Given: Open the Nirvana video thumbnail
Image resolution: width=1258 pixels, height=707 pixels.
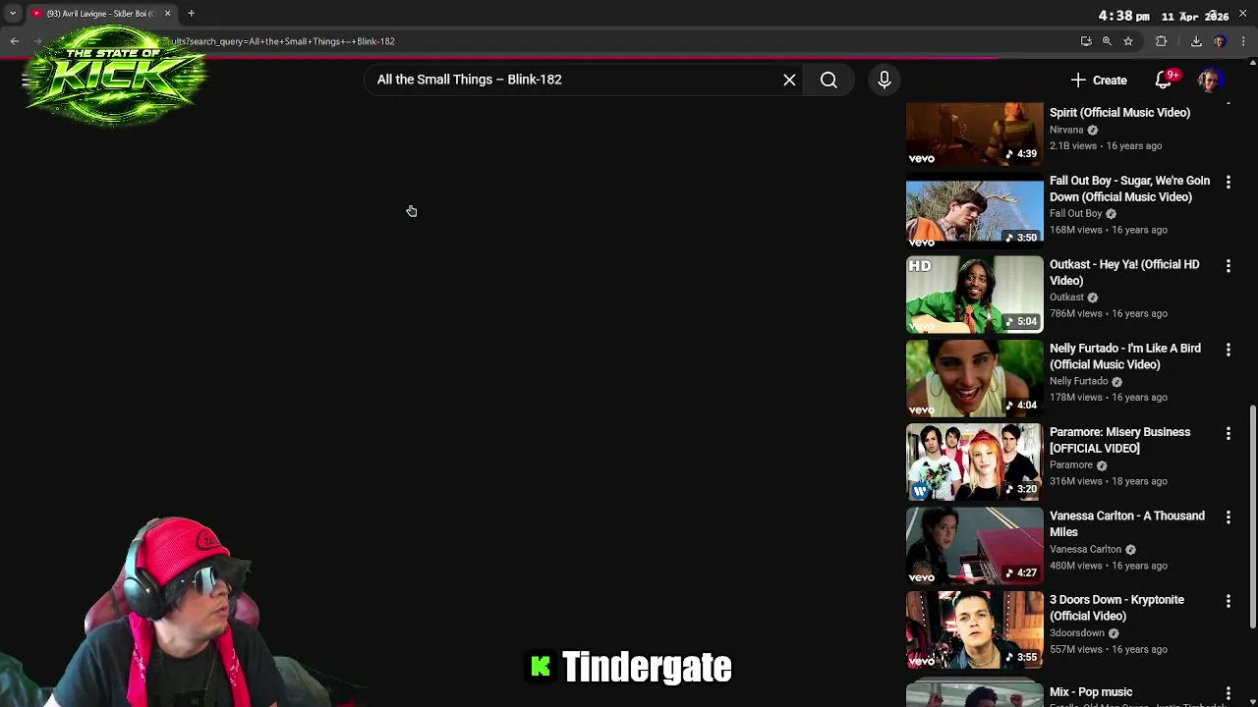Looking at the screenshot, I should (974, 134).
